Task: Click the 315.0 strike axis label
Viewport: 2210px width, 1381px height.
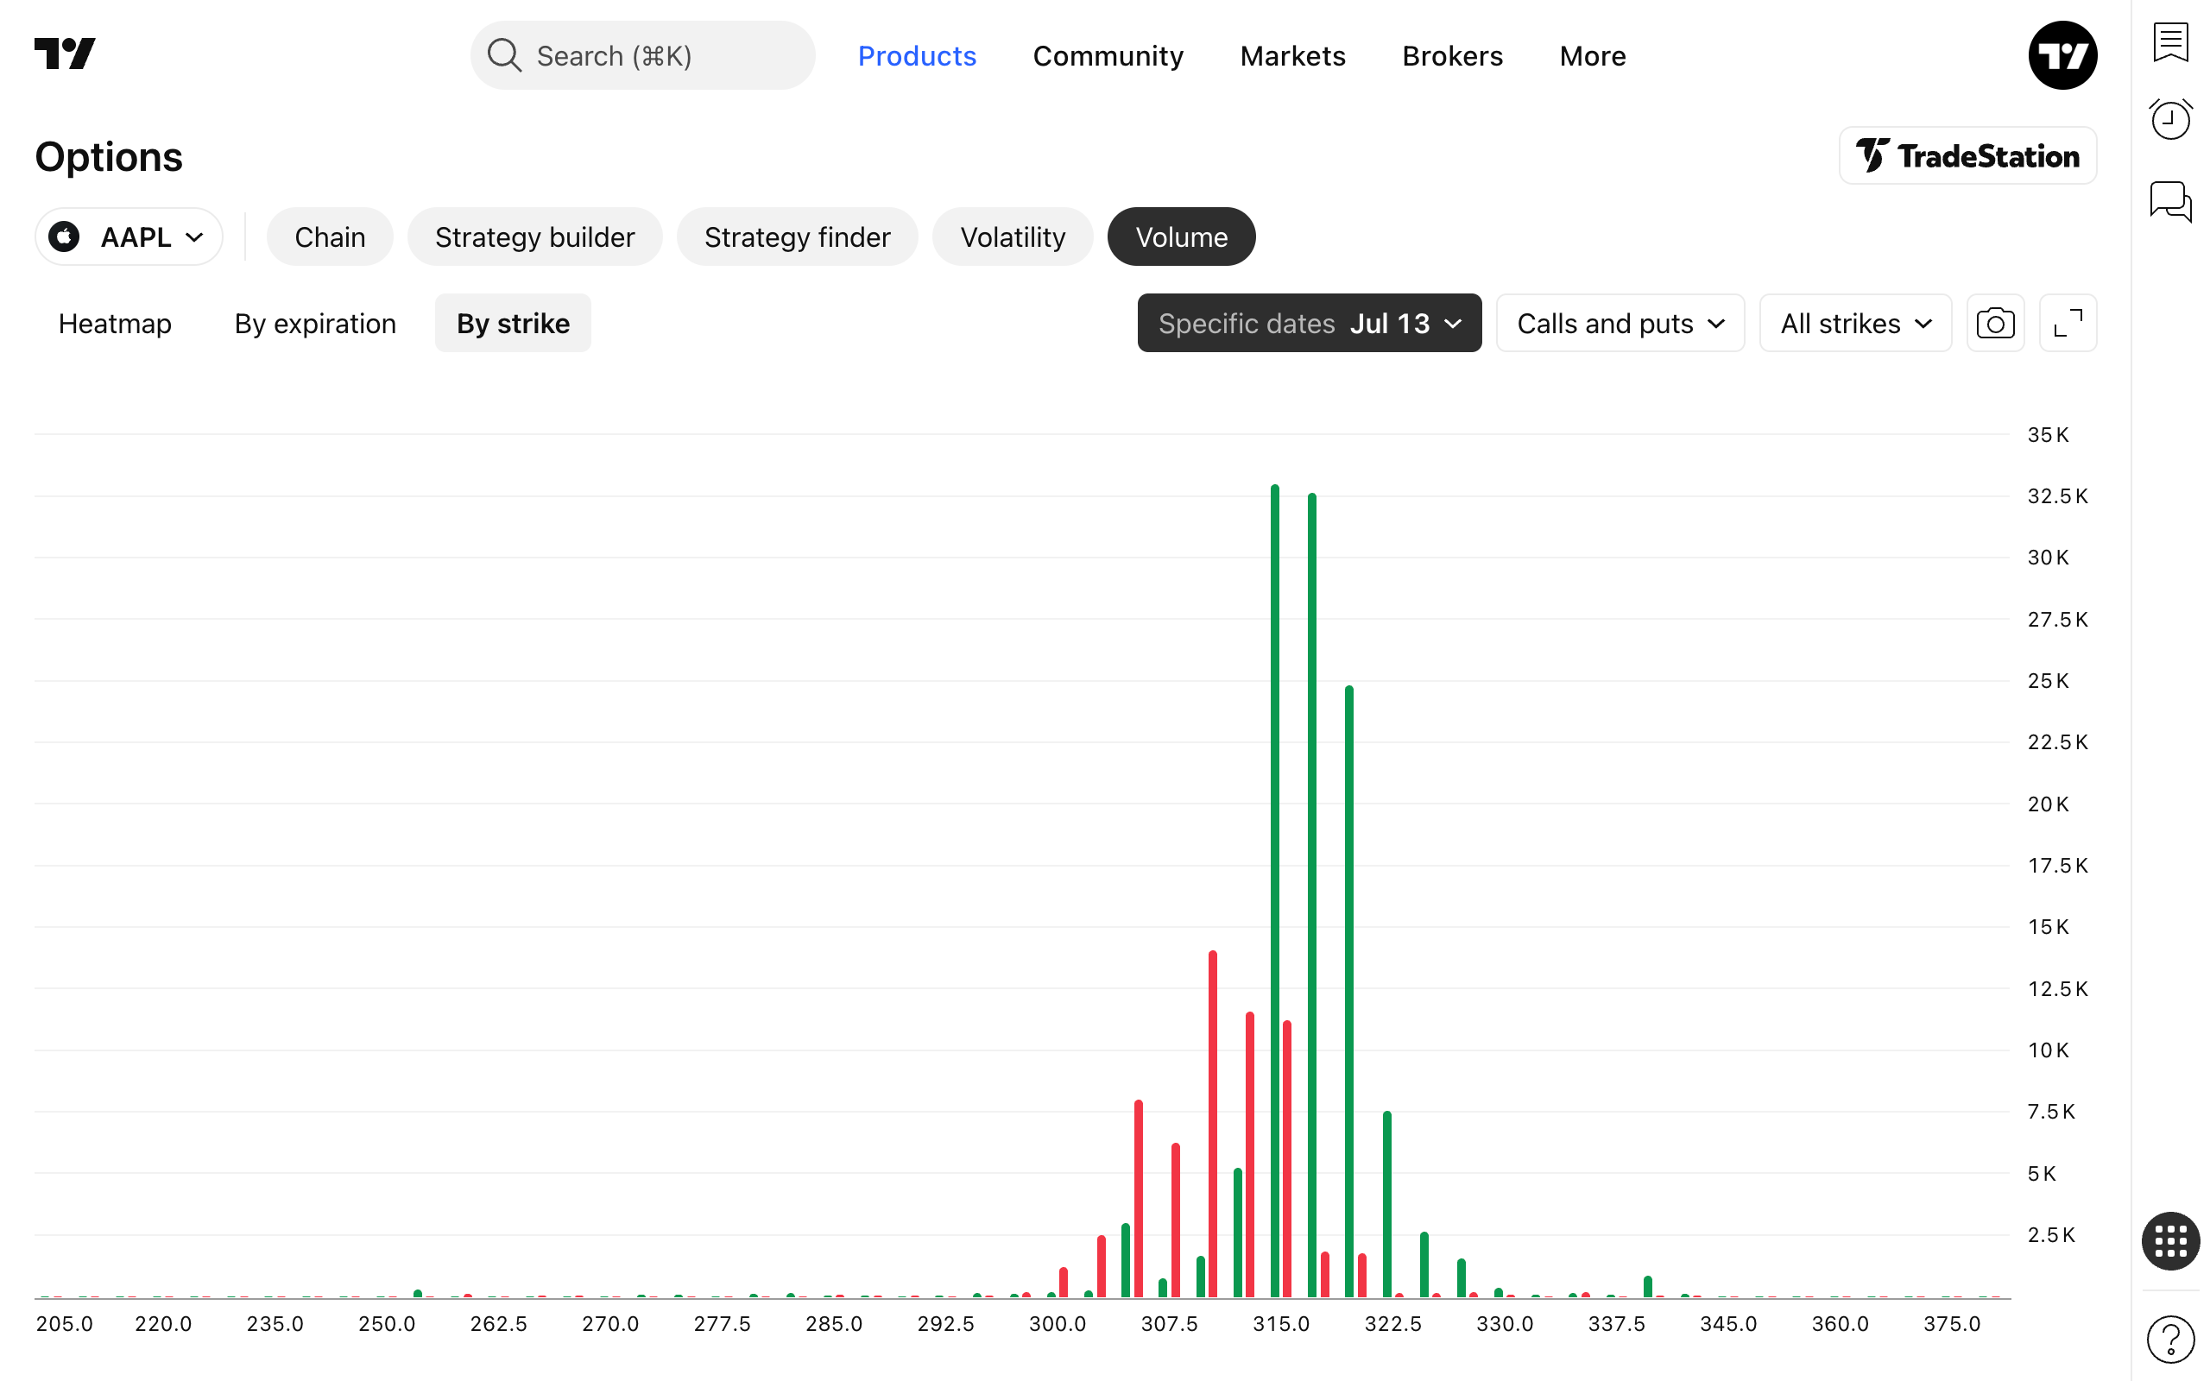Action: 1280,1323
